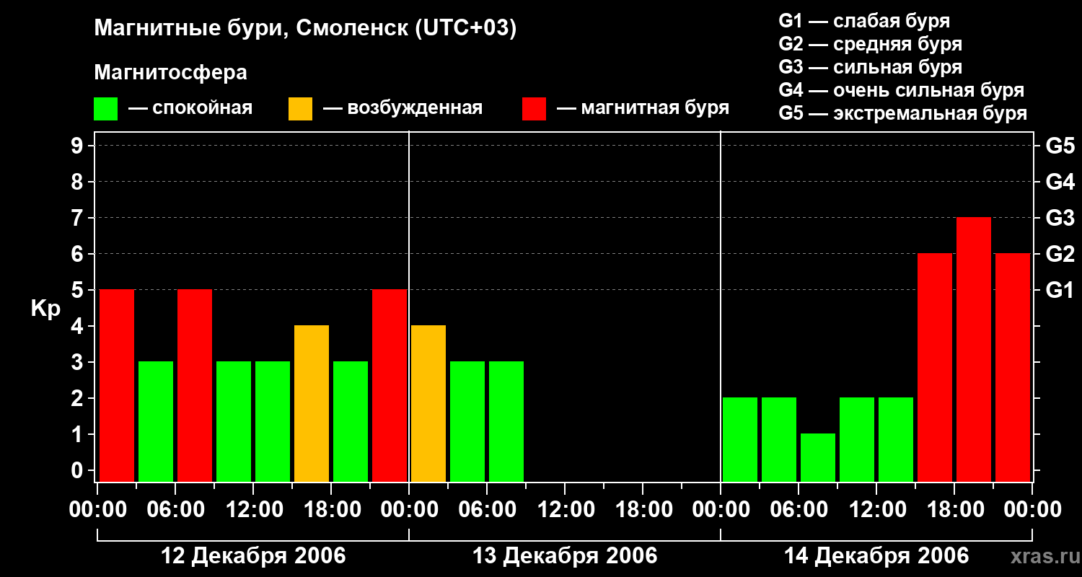Select the orange bar on 13 December
The image size is (1082, 577).
click(x=428, y=403)
